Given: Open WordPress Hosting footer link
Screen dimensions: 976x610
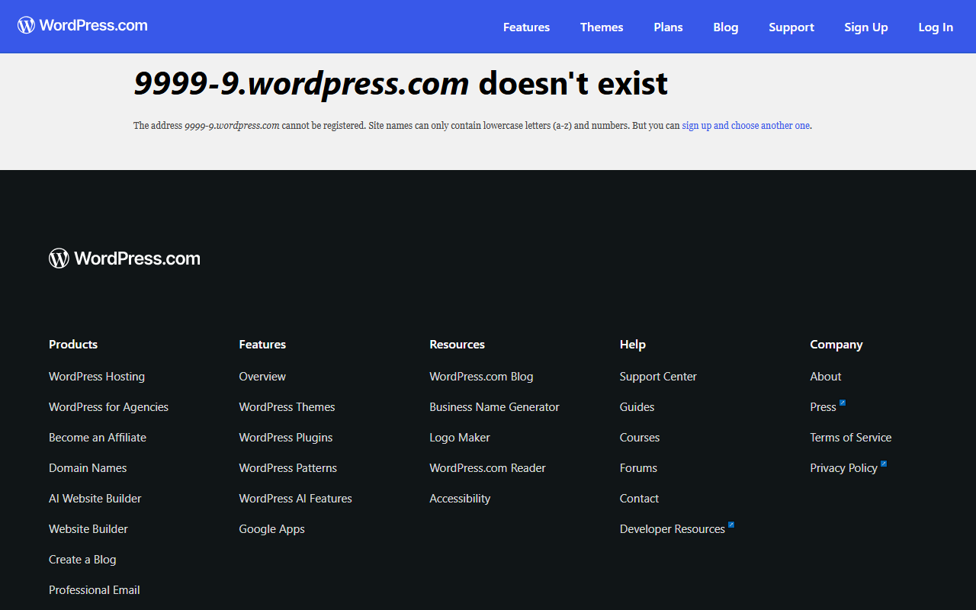Looking at the screenshot, I should click(97, 377).
